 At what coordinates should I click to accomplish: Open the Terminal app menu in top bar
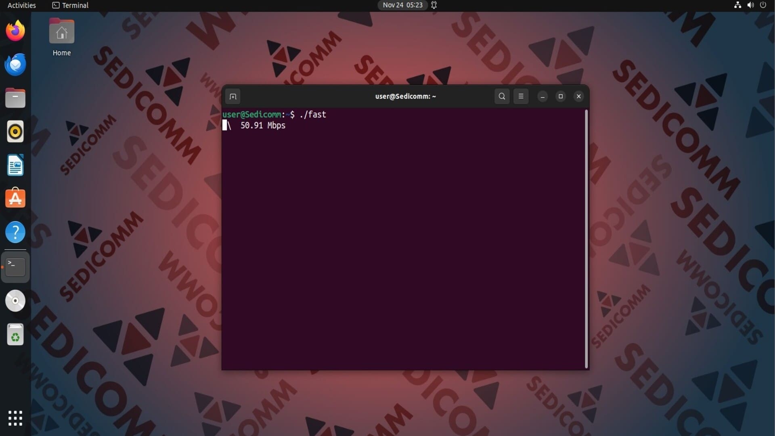[71, 5]
